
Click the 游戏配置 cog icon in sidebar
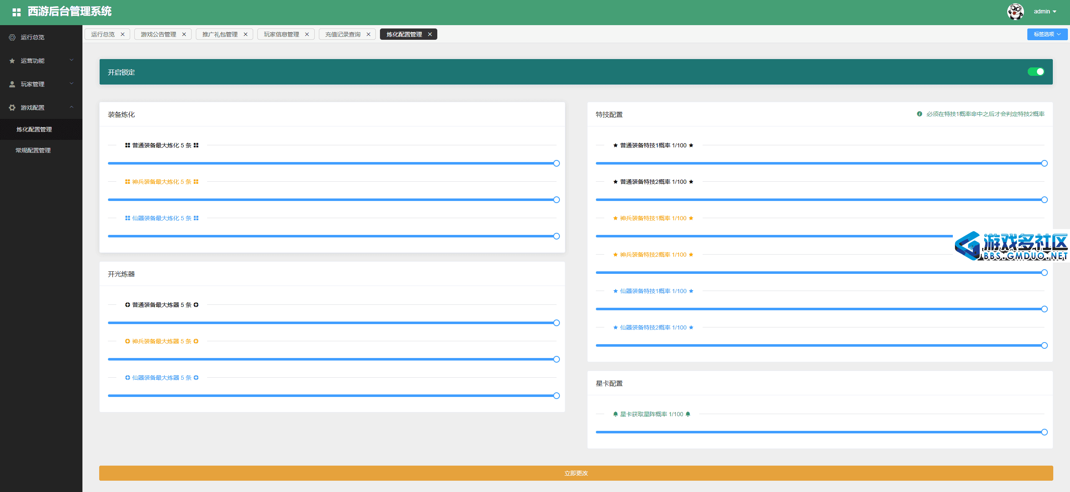[x=12, y=108]
